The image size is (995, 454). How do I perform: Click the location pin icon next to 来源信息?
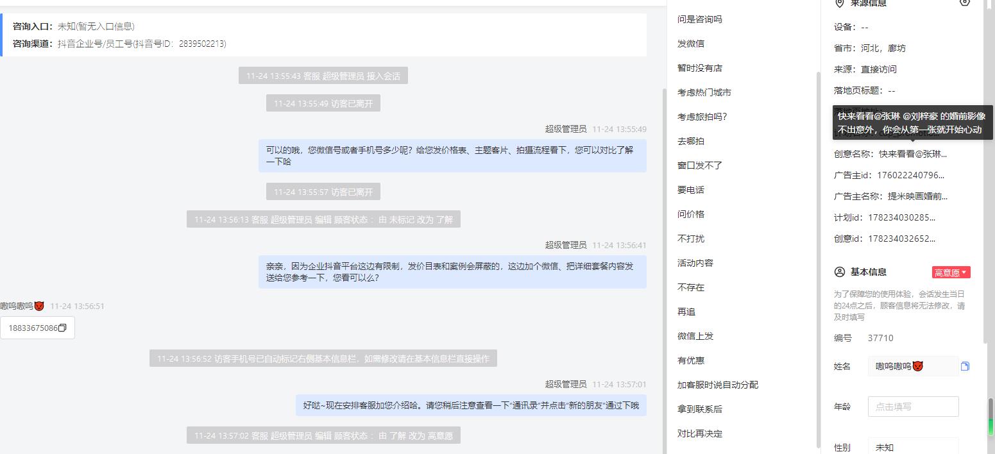pos(839,3)
